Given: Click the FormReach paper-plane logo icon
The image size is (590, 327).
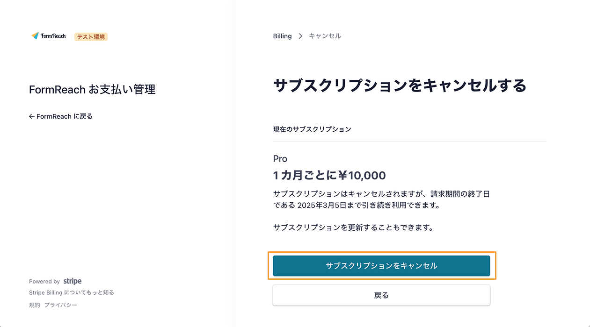Looking at the screenshot, I should (x=36, y=36).
